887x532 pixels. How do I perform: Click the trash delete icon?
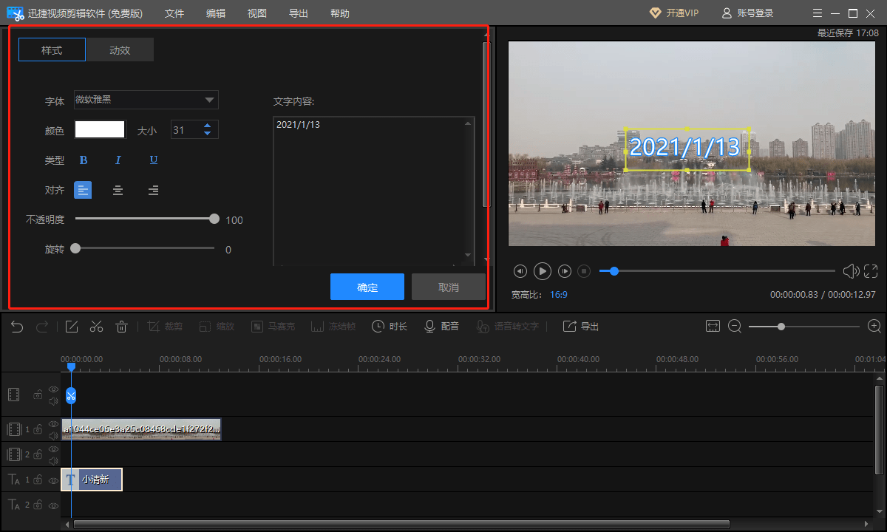(122, 327)
